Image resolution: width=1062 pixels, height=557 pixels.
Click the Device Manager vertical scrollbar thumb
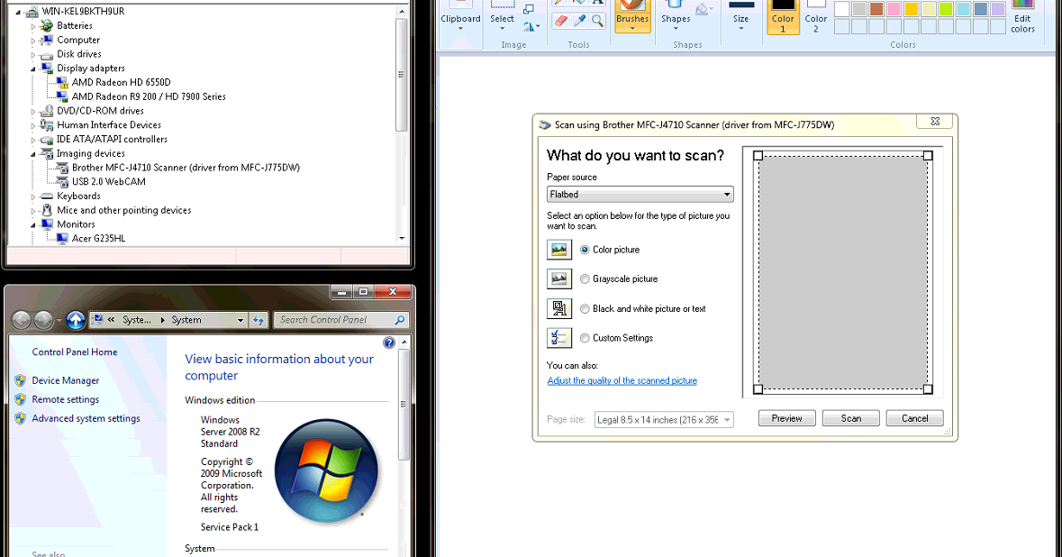(401, 75)
